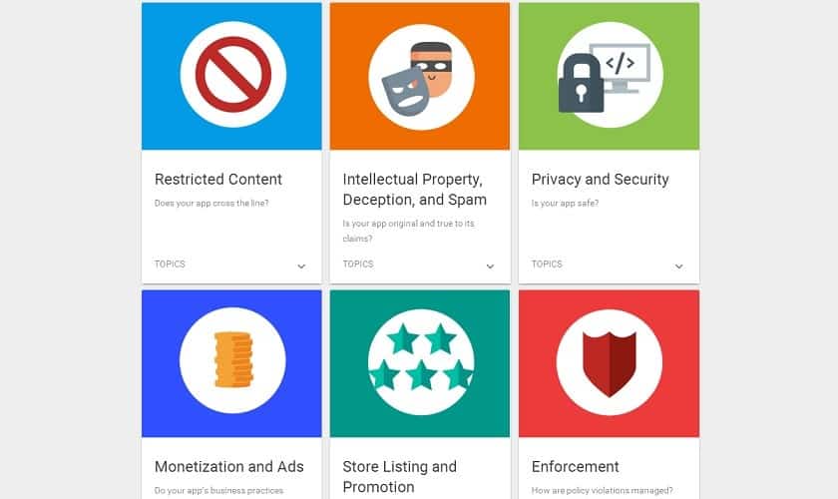The width and height of the screenshot is (838, 499).
Task: Click the padlock and code monitor icon
Action: tap(605, 78)
